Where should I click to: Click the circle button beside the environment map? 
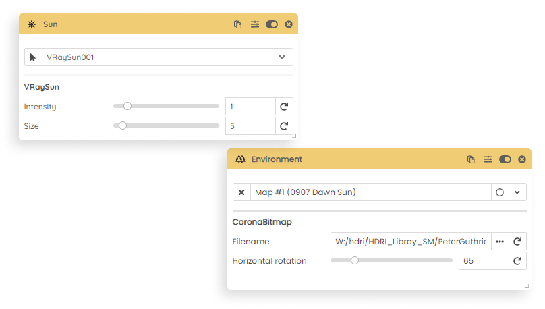500,192
